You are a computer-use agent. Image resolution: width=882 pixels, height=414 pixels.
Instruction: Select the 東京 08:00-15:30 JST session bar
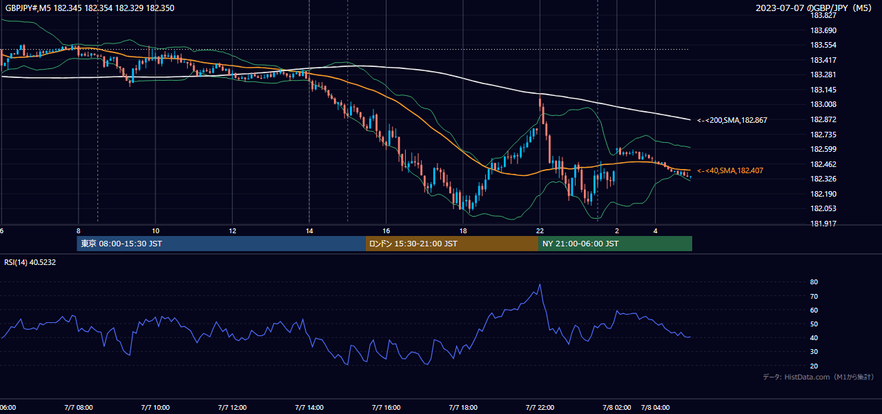tap(221, 244)
